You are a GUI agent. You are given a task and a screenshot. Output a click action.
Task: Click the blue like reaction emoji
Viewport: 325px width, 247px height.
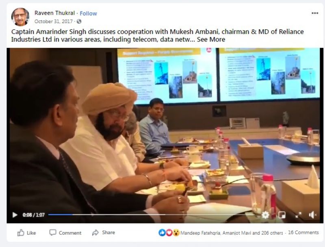coord(162,233)
